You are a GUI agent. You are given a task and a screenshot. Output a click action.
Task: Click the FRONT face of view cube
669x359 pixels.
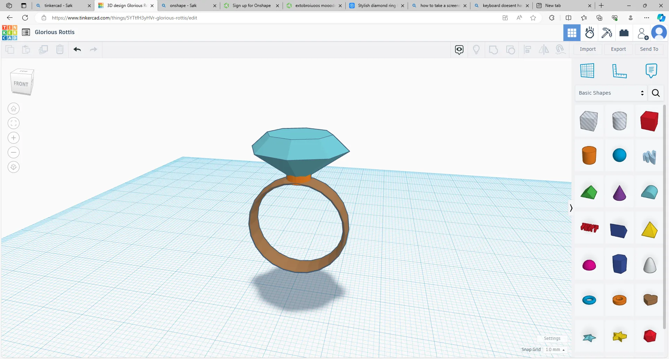(21, 84)
